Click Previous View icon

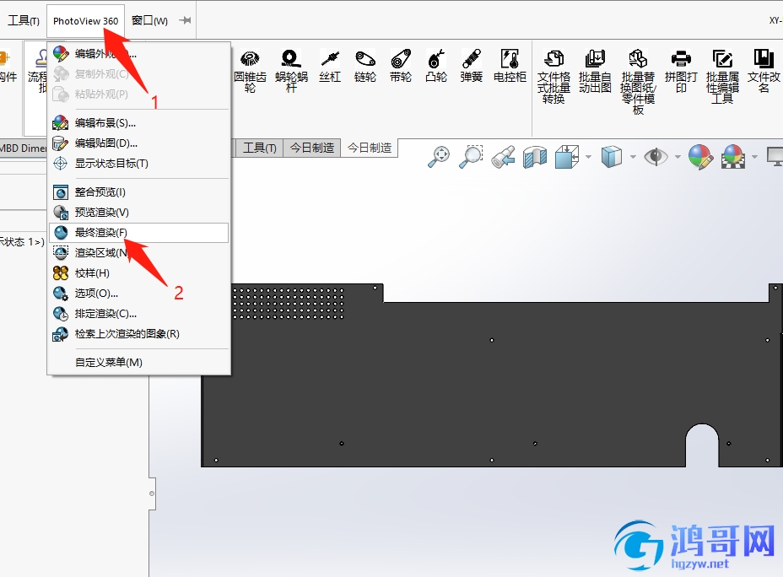pyautogui.click(x=504, y=157)
